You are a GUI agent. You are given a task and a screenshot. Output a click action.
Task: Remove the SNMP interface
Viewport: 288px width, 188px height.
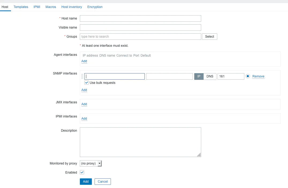pos(258,76)
